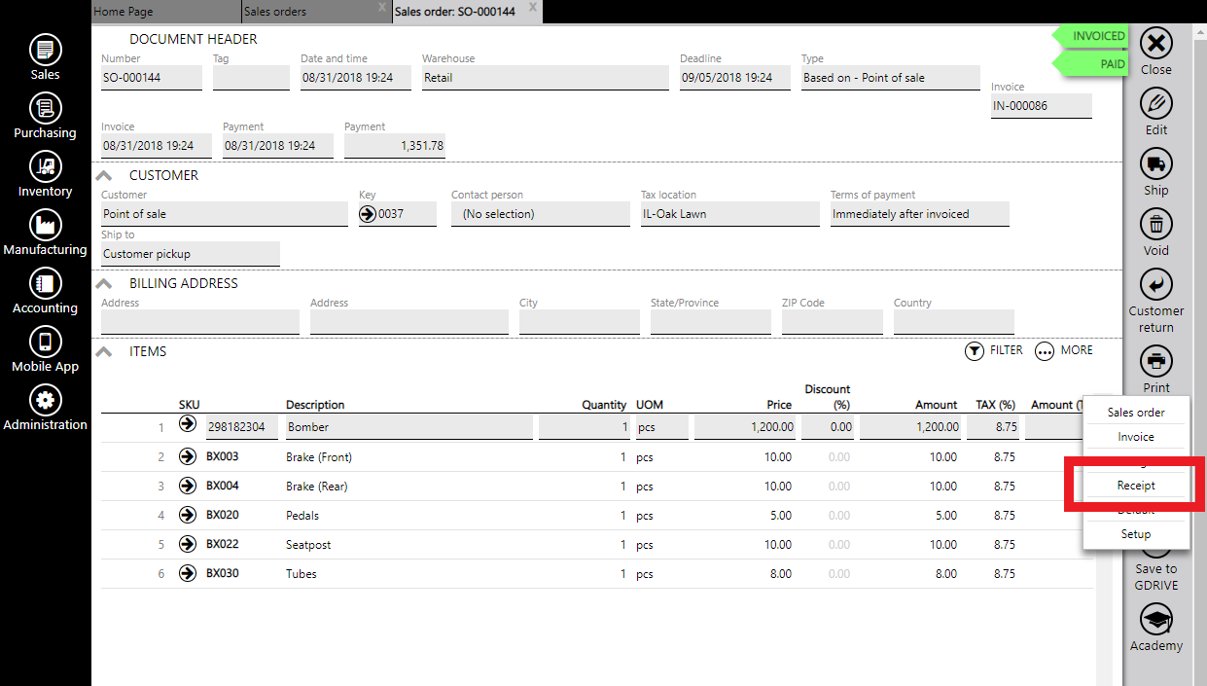The width and height of the screenshot is (1207, 686).
Task: Click the MORE button above items
Action: [x=1064, y=350]
